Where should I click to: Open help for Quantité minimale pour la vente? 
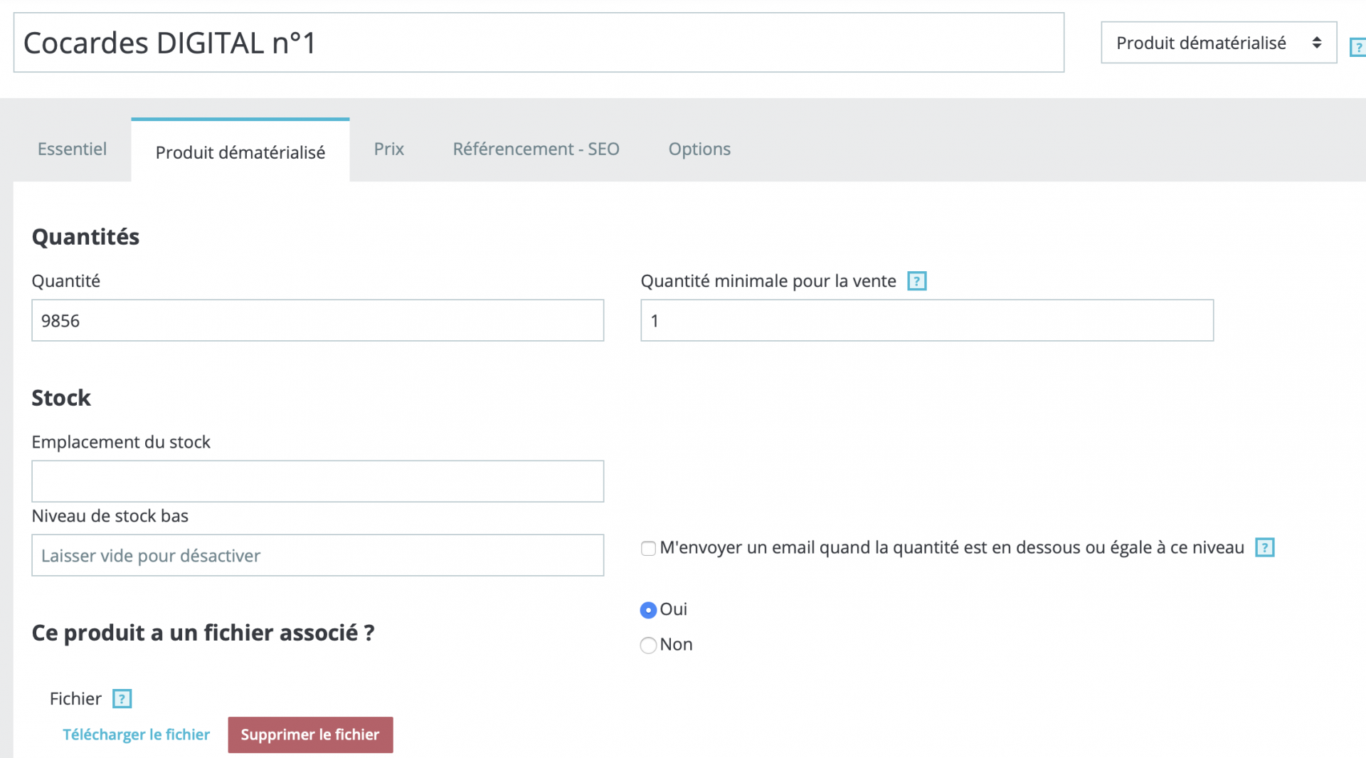(916, 281)
